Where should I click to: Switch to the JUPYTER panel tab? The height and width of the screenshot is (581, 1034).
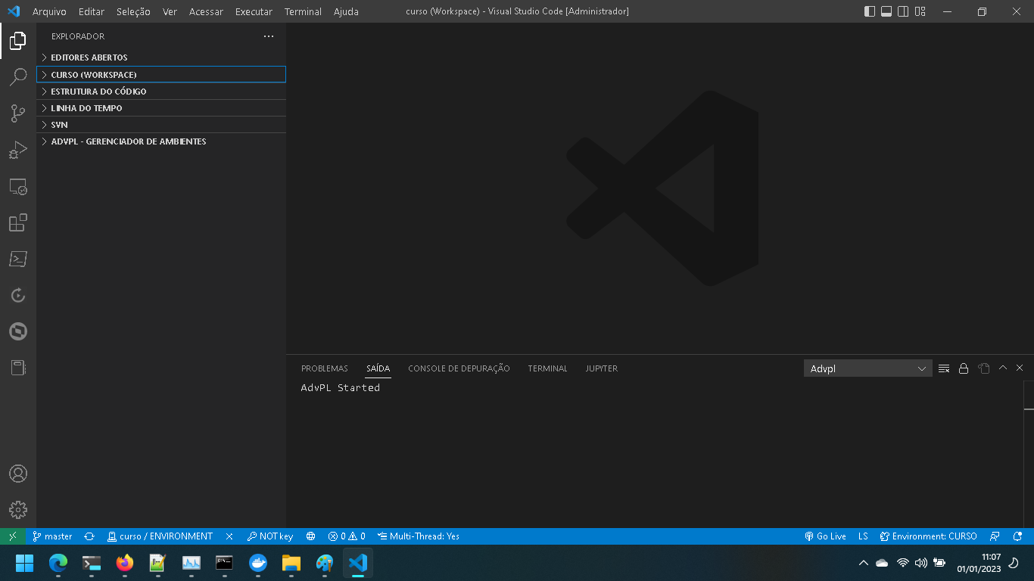point(601,368)
